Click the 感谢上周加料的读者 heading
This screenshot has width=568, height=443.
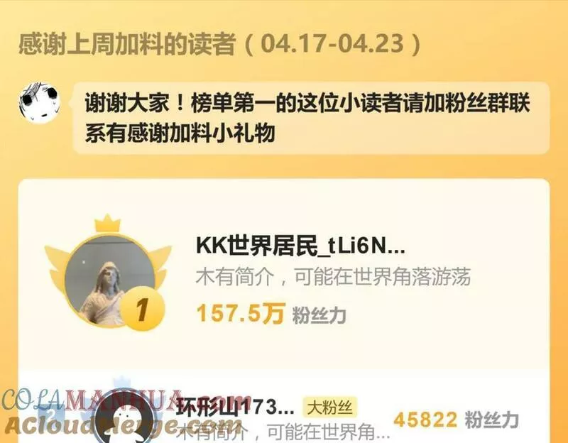click(x=127, y=44)
